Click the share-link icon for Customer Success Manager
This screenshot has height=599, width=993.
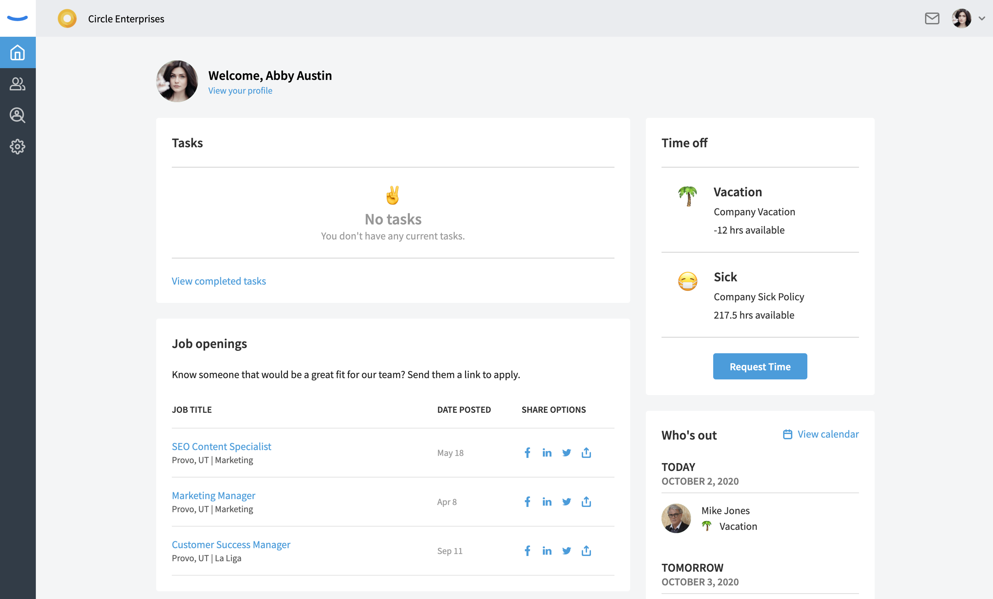[x=586, y=551]
